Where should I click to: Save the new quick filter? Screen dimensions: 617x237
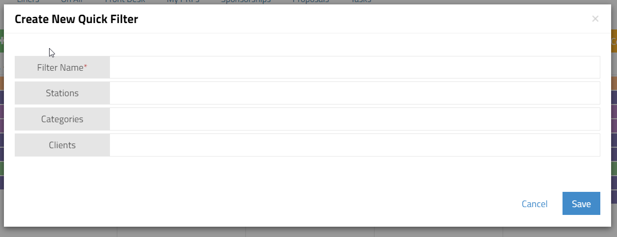point(581,204)
